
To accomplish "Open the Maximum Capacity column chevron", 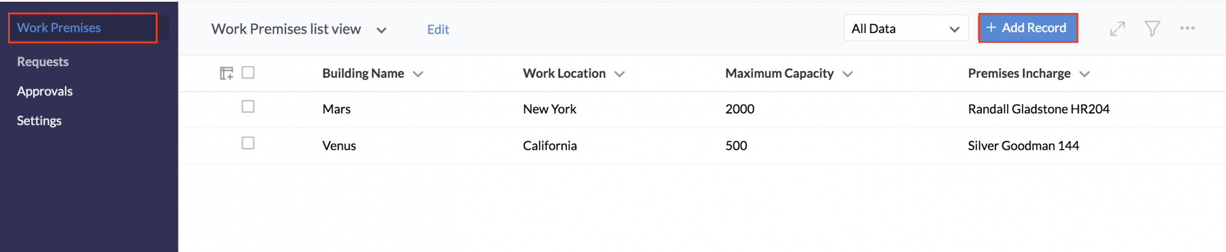I will point(847,74).
